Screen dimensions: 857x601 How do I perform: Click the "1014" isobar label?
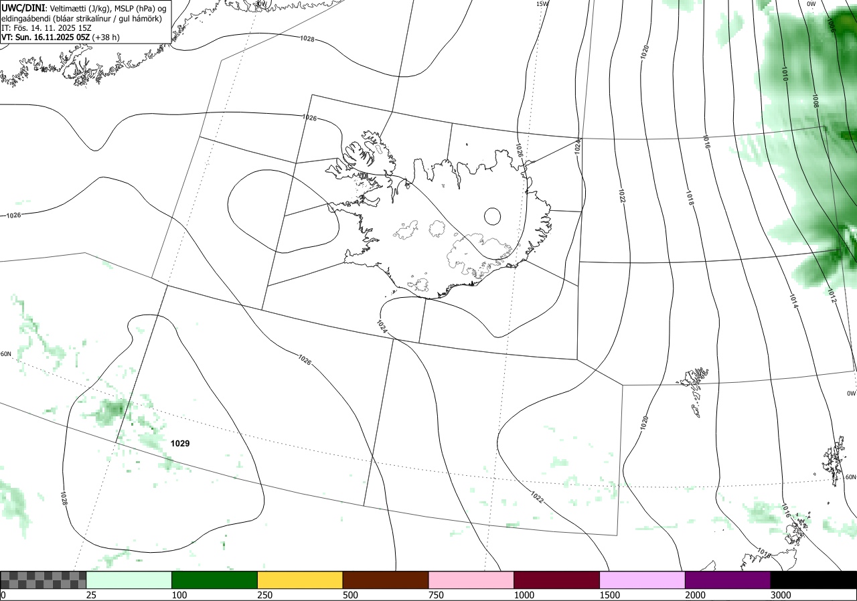(x=793, y=302)
